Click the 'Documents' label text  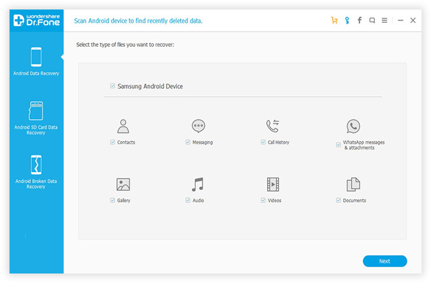click(x=354, y=201)
